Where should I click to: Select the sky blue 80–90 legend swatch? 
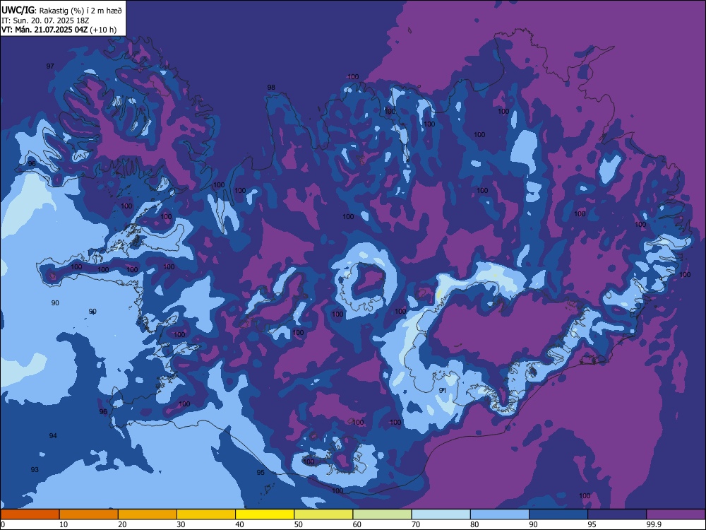pos(500,514)
